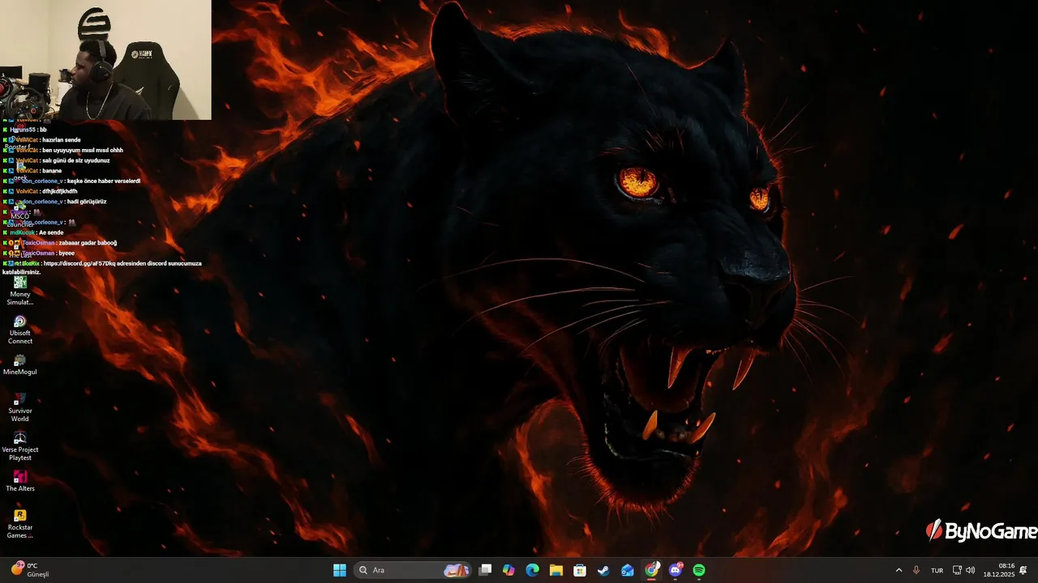Open the volume control speaker icon
1038x583 pixels.
pos(971,570)
